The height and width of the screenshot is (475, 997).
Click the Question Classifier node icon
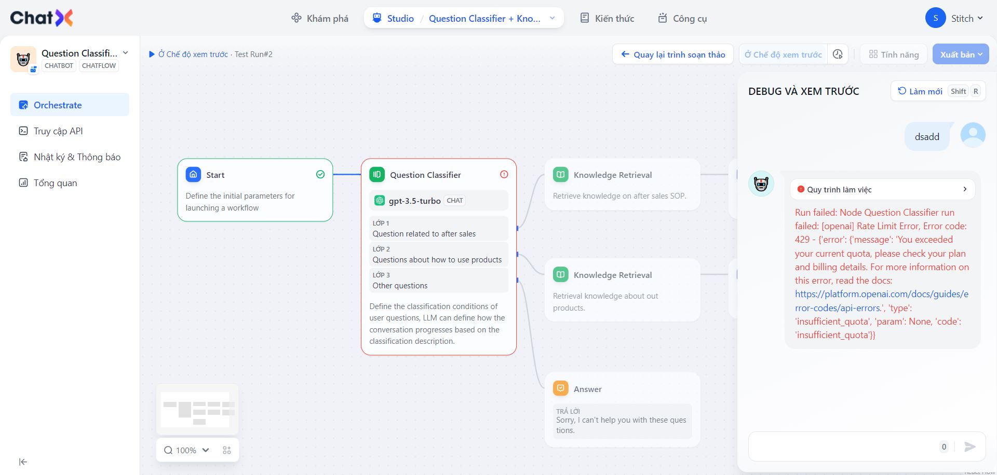[x=377, y=175]
